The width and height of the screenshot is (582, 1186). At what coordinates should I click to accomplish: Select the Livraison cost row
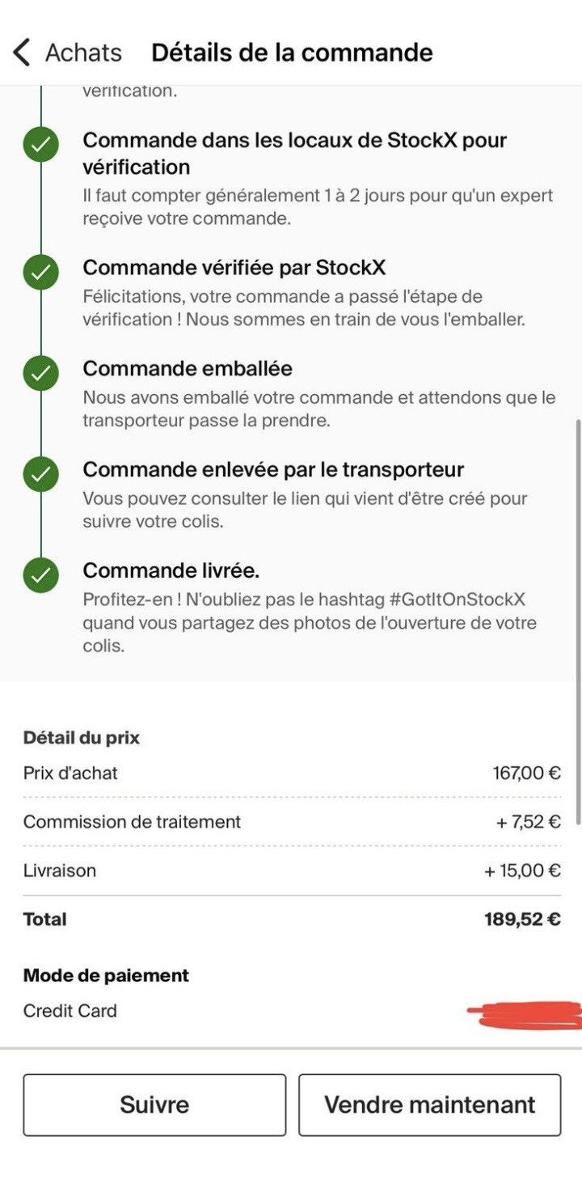pos(291,870)
